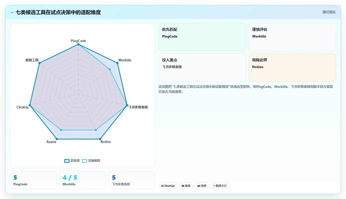Open the 投入重点 飞书多维表格 card

[202, 68]
